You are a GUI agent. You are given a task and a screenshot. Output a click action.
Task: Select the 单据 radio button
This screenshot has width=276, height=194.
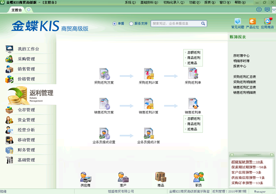click(114, 23)
